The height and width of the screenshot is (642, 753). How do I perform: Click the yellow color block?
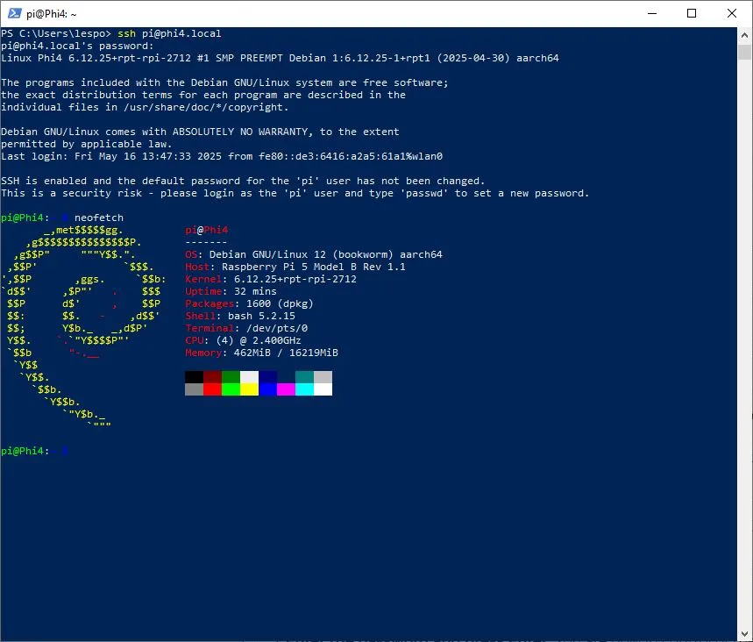[249, 389]
